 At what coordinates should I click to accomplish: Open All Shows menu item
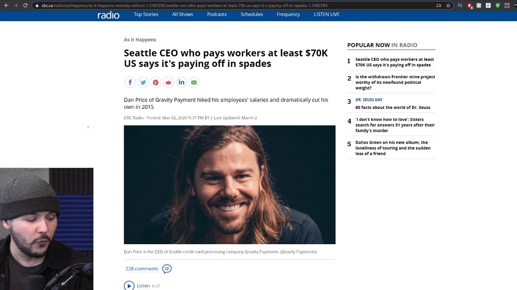point(183,14)
